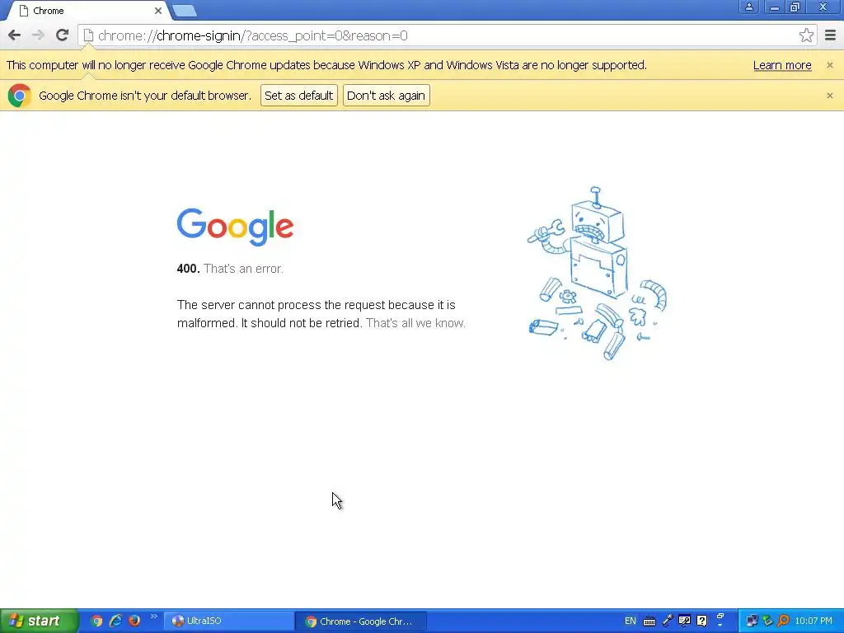This screenshot has height=633, width=844.
Task: Select the Chrome tab
Action: point(89,11)
